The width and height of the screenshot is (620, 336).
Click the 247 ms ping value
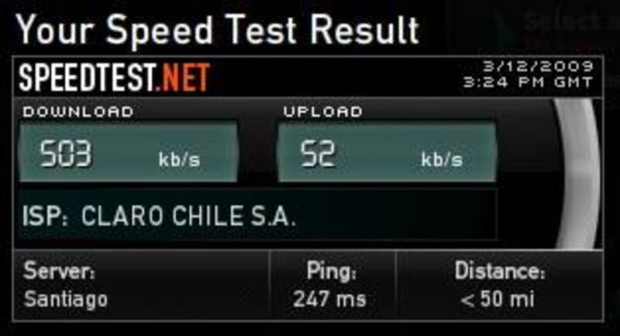(330, 299)
